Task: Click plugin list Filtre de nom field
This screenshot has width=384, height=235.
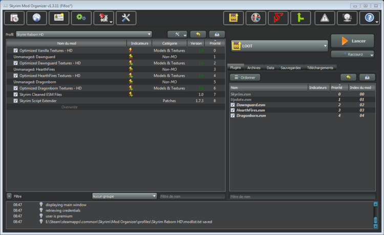Action: pos(302,196)
